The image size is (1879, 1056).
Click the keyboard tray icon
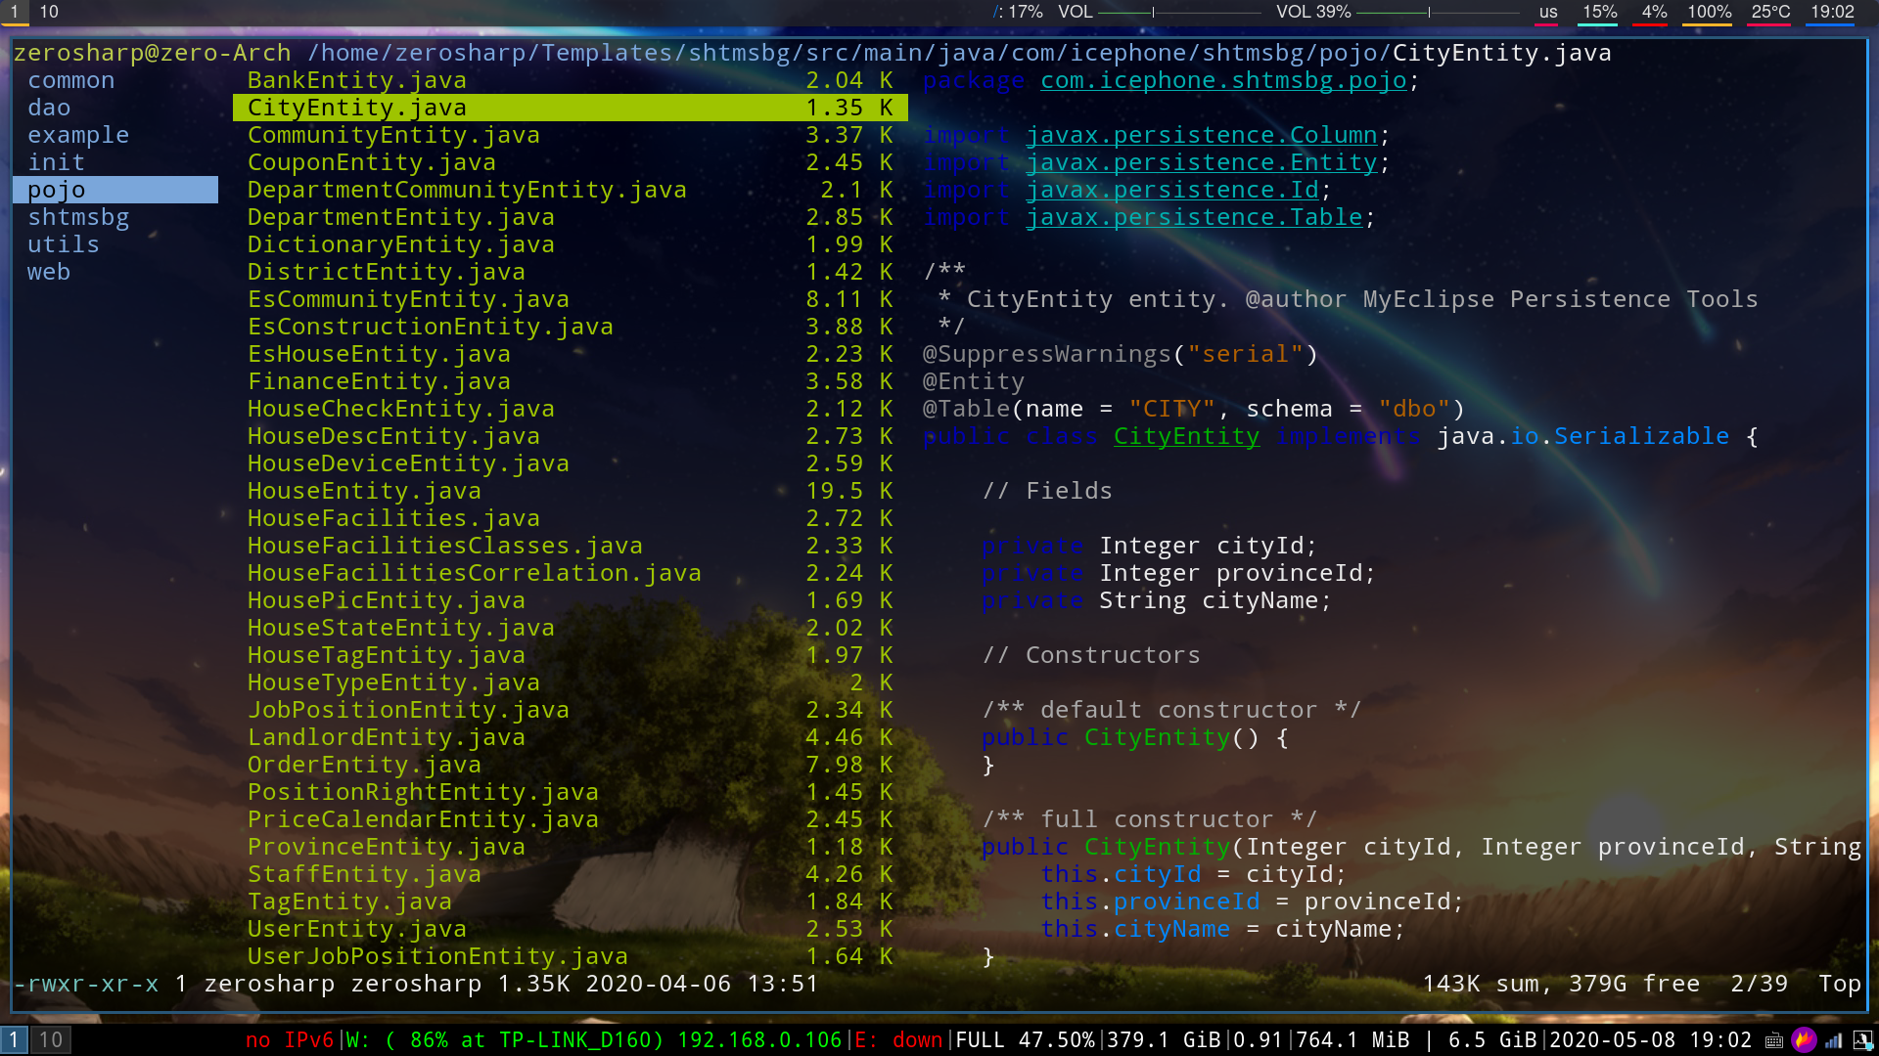[1773, 1040]
